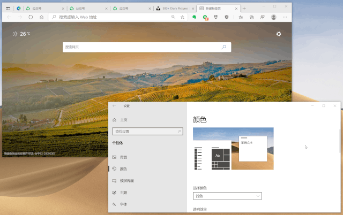Open a new tab with the plus button
Image resolution: width=343 pixels, height=215 pixels.
(244, 9)
